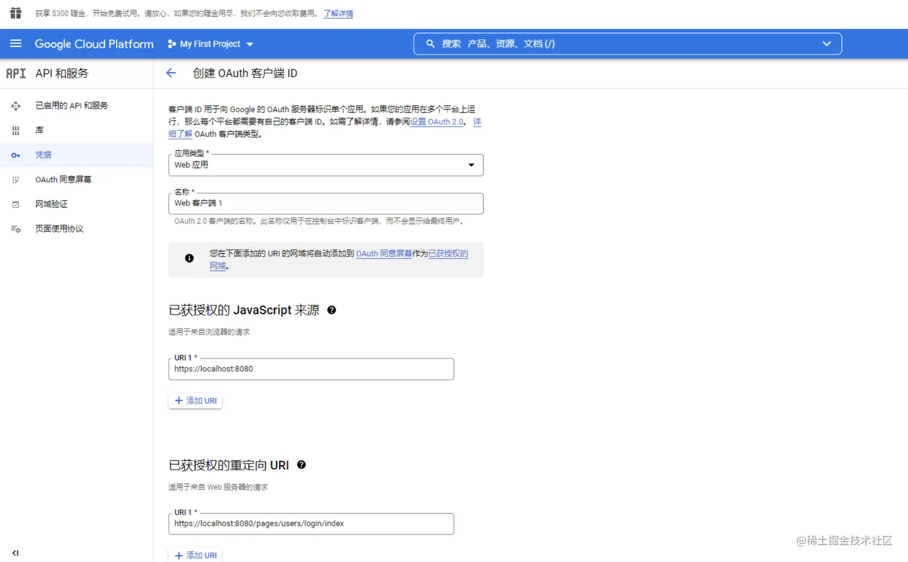Click the enabled APIs and services icon
908x562 pixels.
coord(16,106)
